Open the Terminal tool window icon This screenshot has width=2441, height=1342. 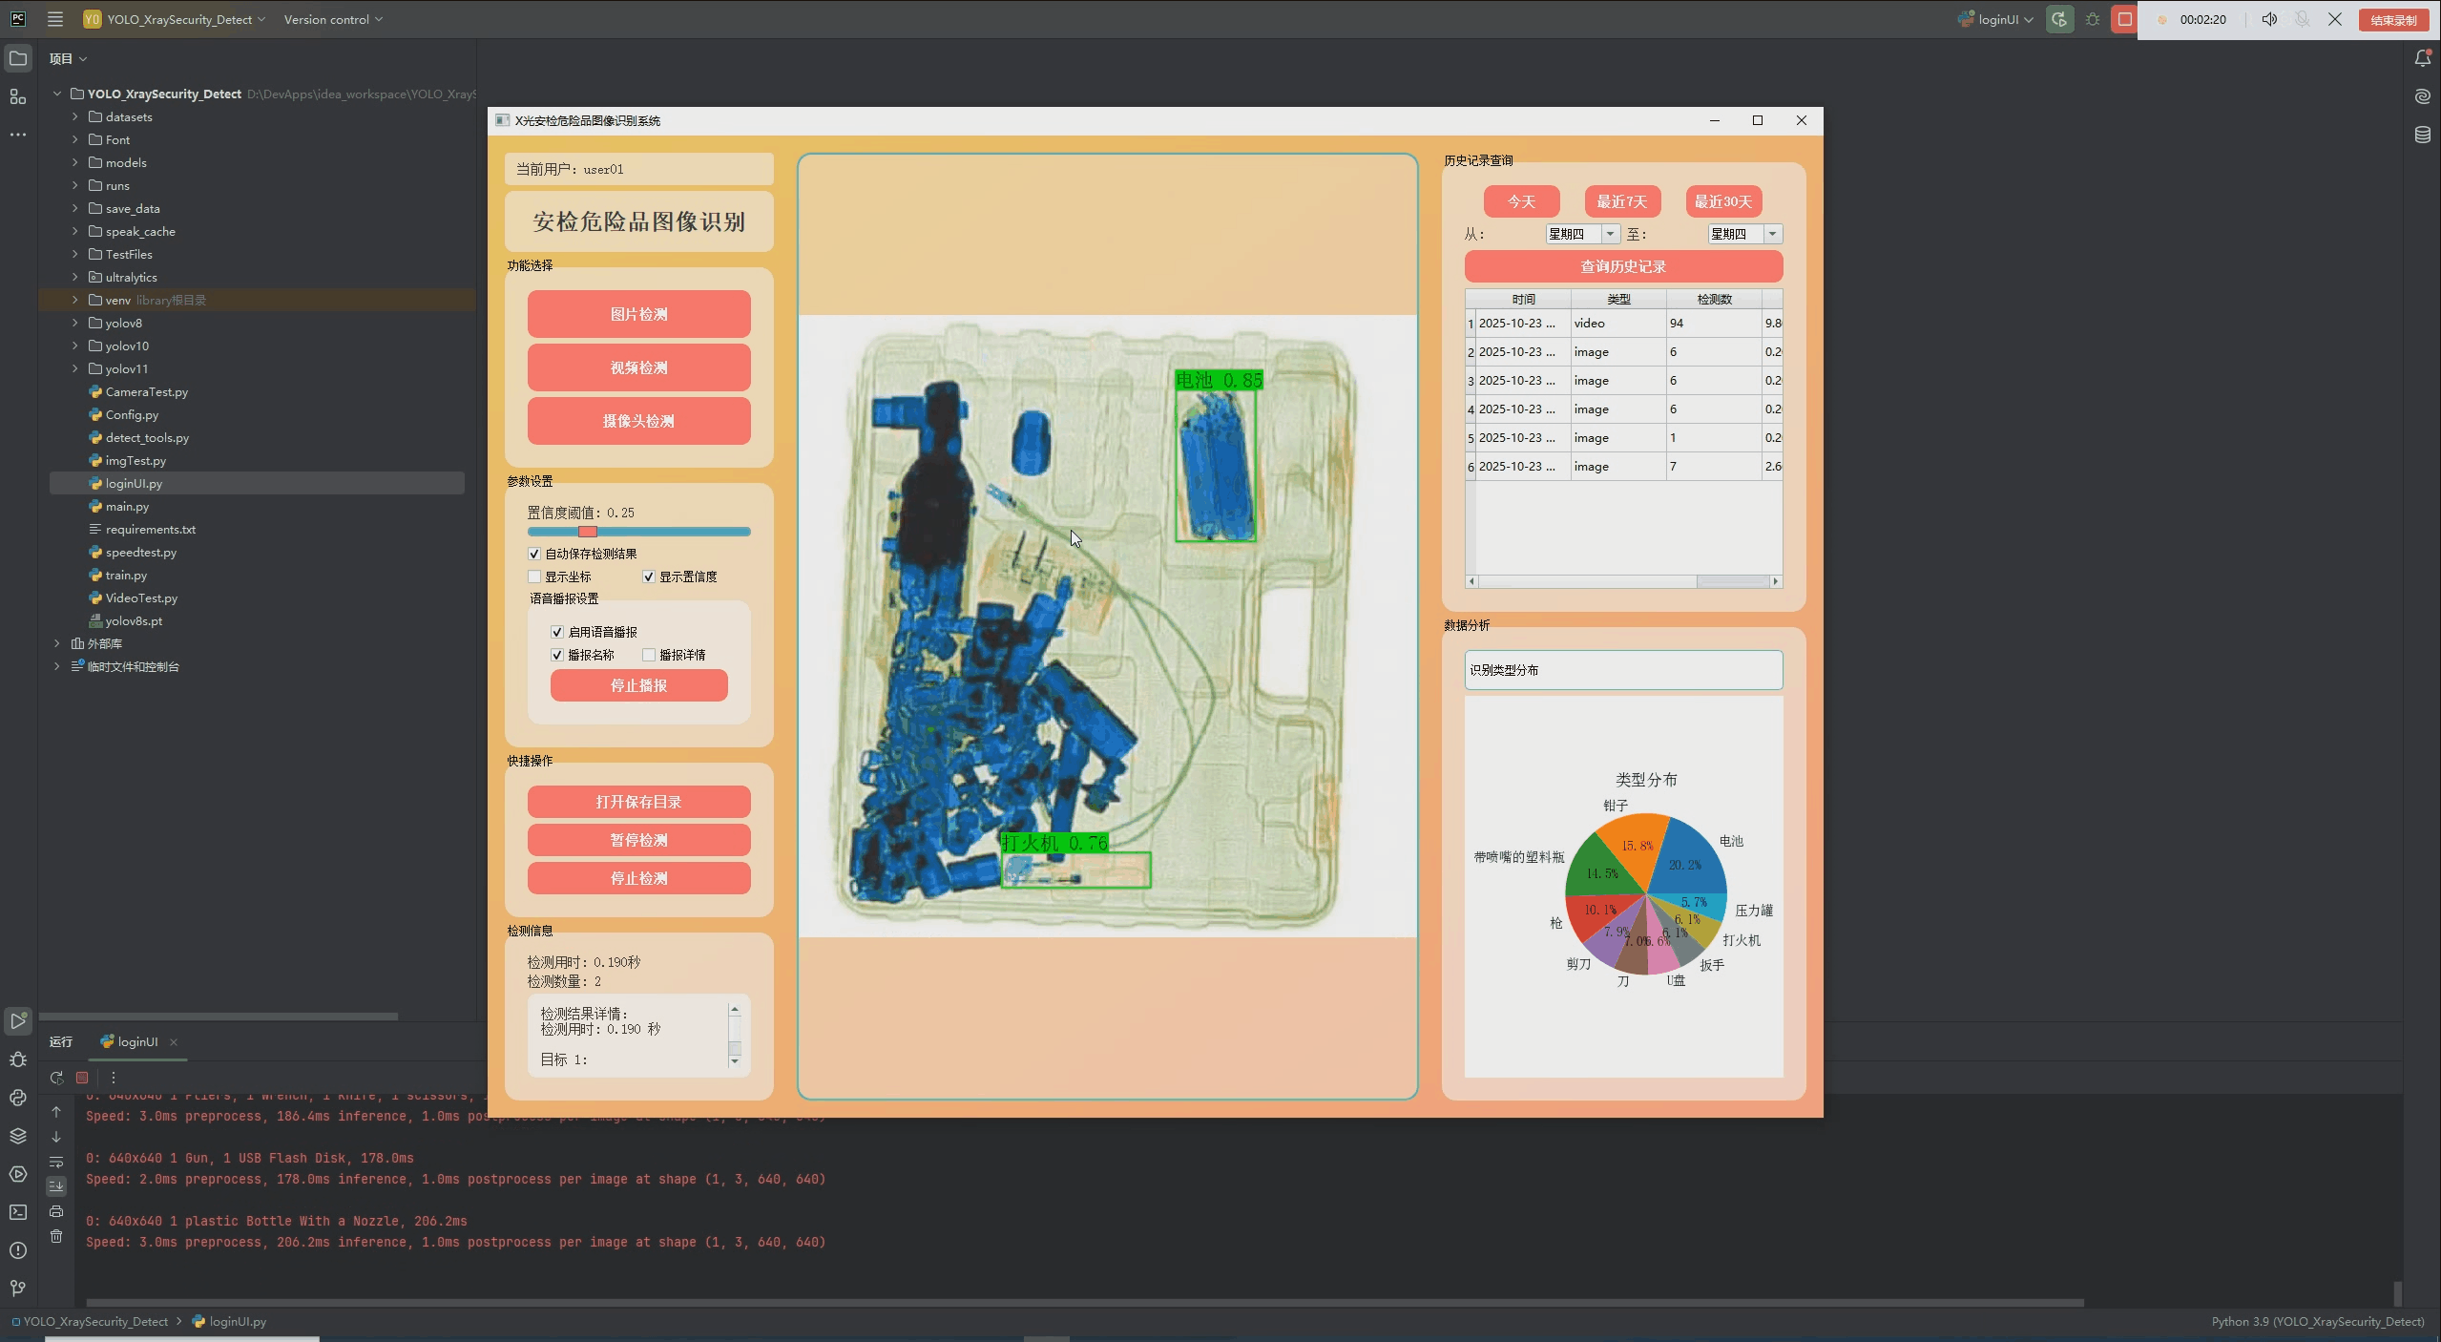(x=17, y=1212)
